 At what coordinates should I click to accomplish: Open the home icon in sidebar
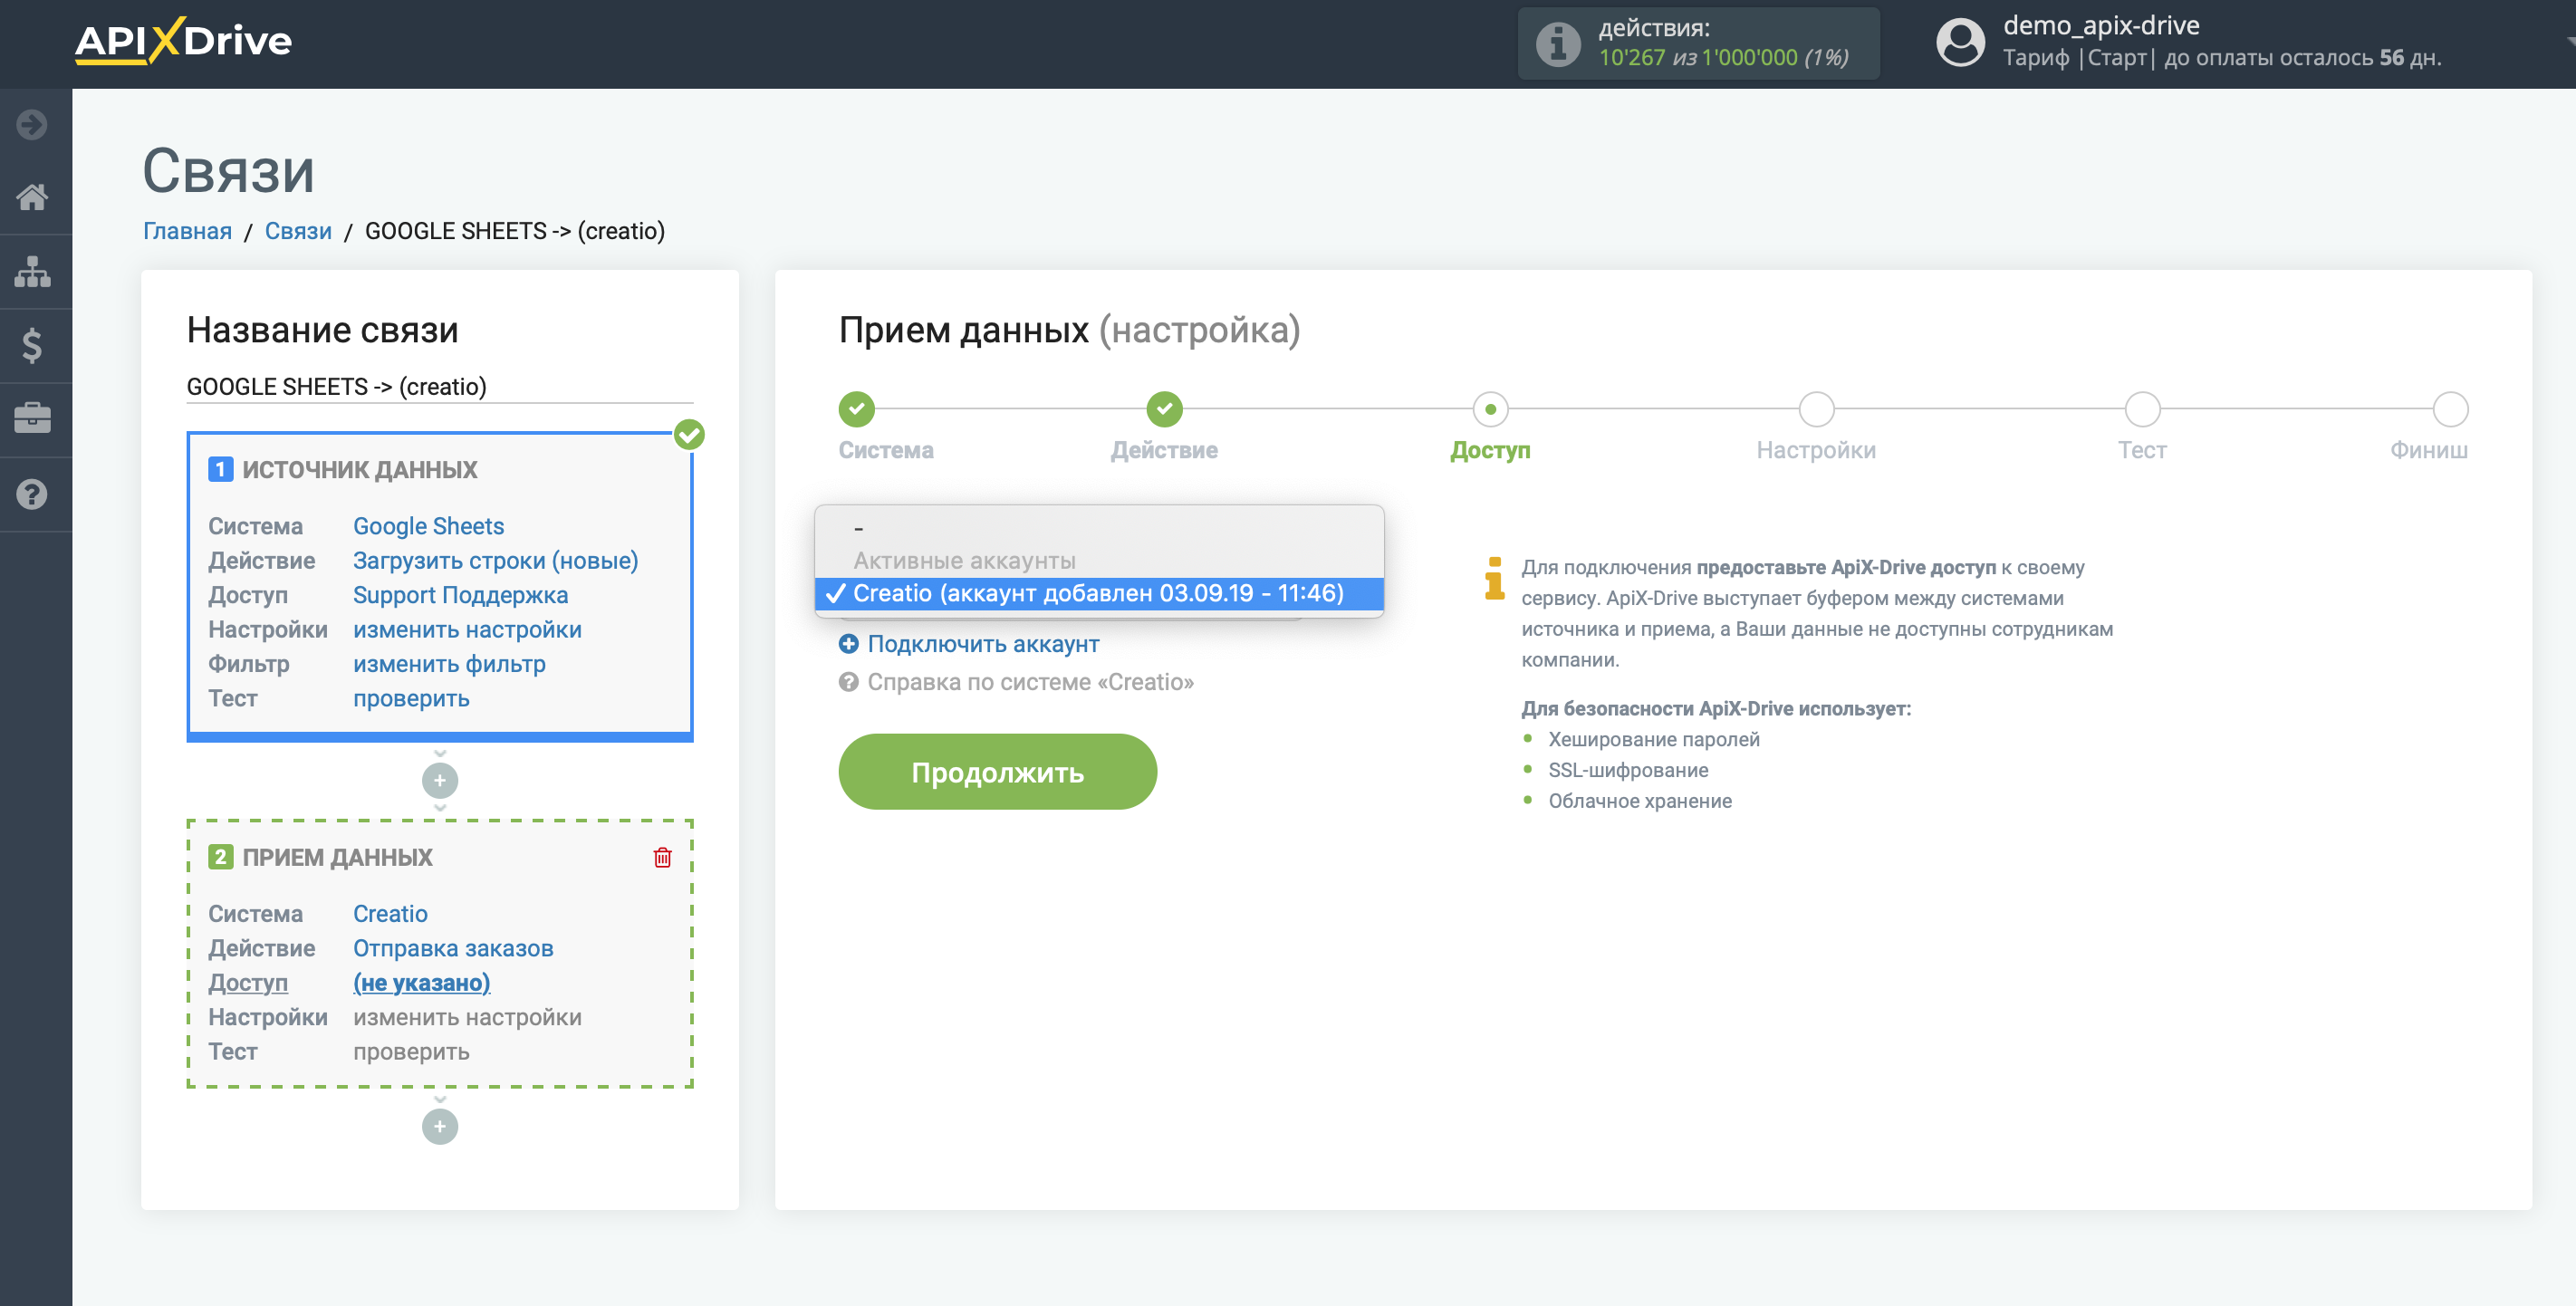click(x=32, y=197)
